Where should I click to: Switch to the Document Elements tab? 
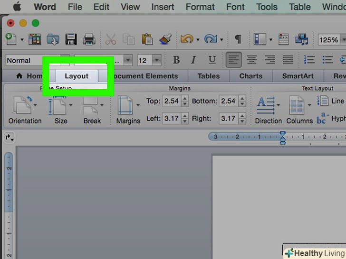(145, 76)
